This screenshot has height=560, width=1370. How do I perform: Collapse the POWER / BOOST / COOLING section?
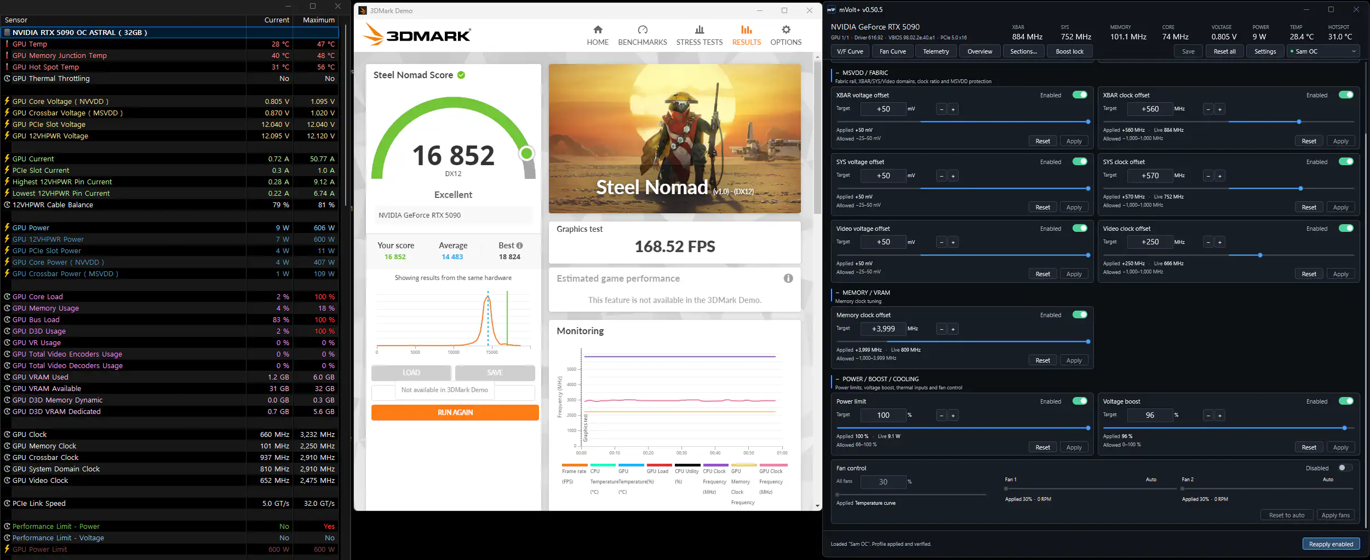[x=838, y=379]
